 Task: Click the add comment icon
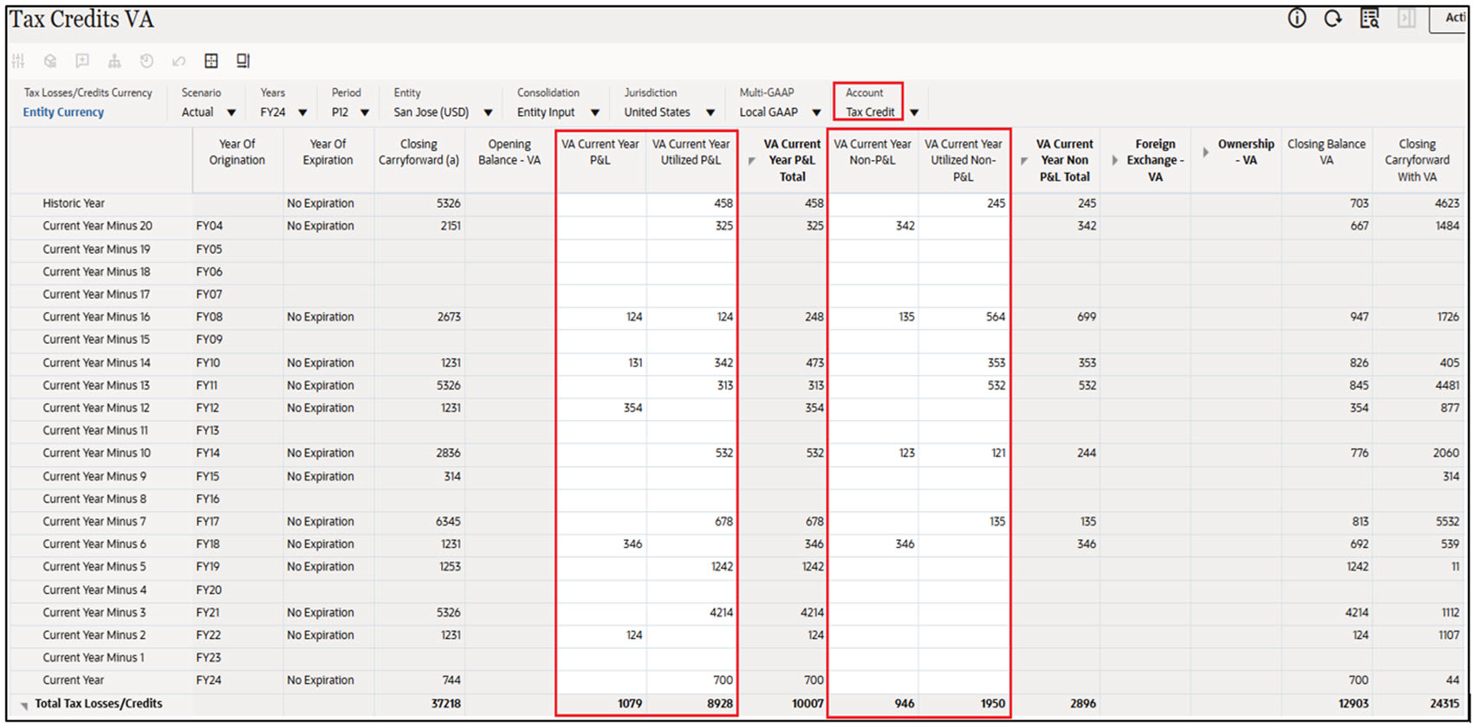(x=82, y=61)
